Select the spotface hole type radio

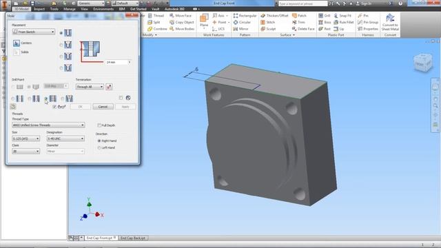(61, 56)
